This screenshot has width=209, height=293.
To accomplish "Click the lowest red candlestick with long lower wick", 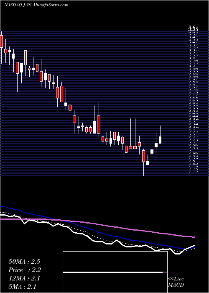I will (143, 156).
